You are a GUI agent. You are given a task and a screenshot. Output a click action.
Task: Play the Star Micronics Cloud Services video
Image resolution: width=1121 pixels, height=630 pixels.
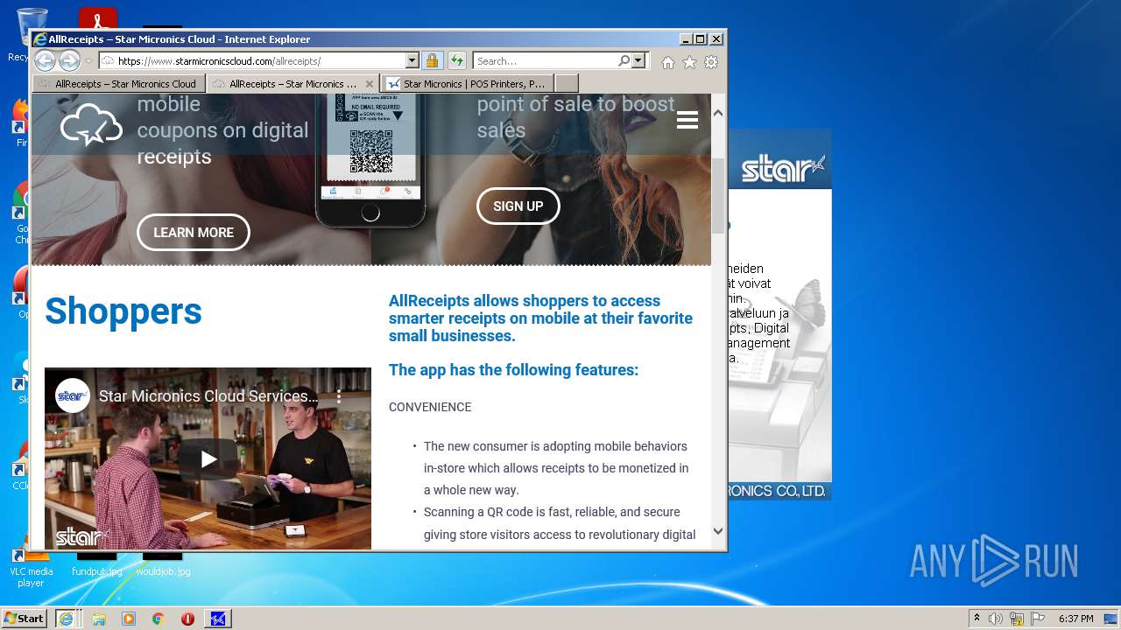coord(208,459)
